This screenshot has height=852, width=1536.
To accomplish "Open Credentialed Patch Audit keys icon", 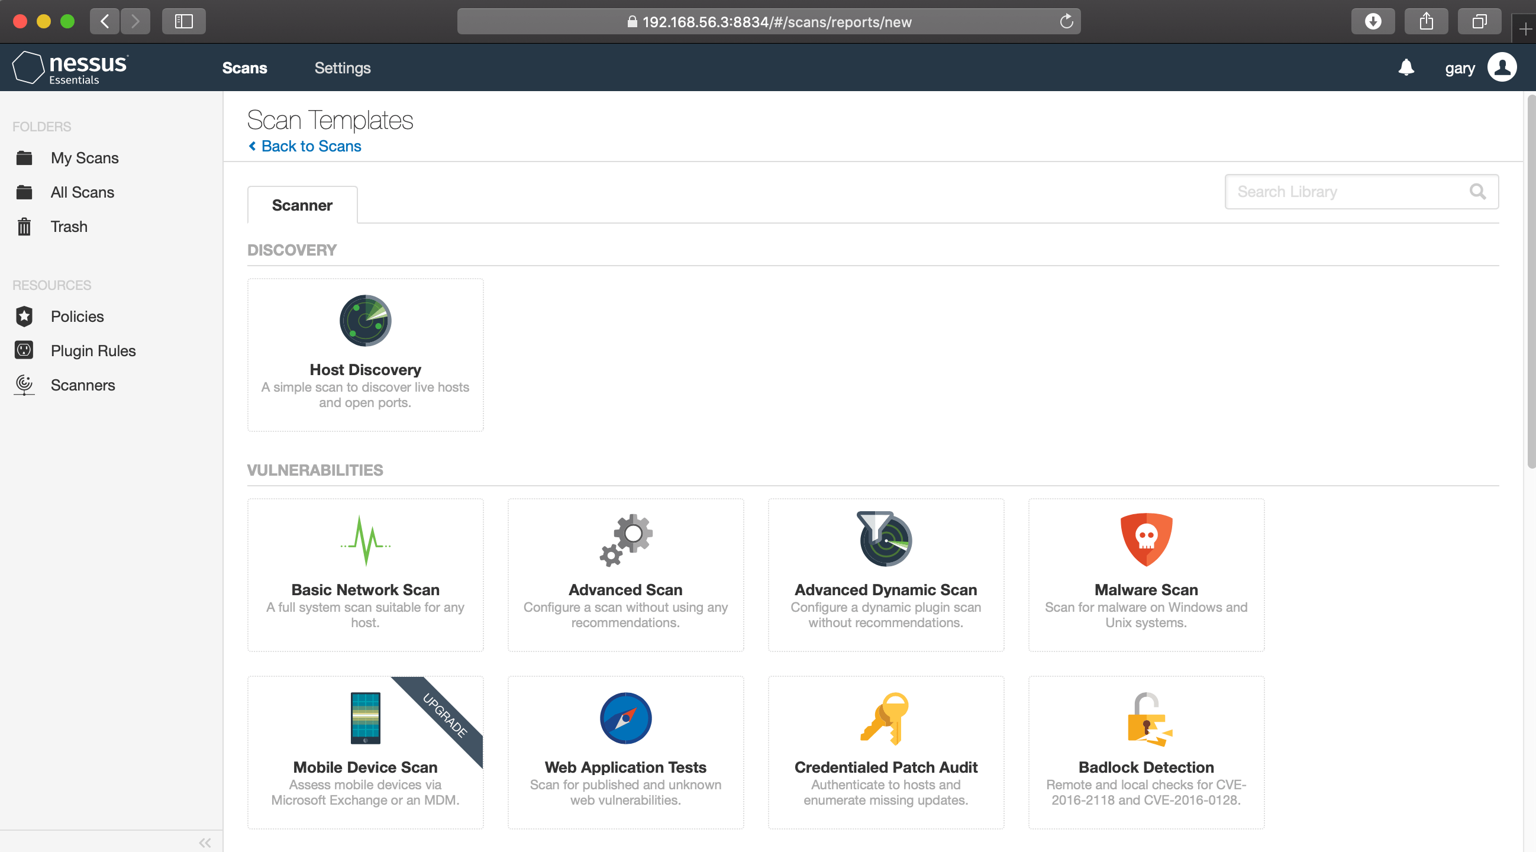I will tap(886, 718).
